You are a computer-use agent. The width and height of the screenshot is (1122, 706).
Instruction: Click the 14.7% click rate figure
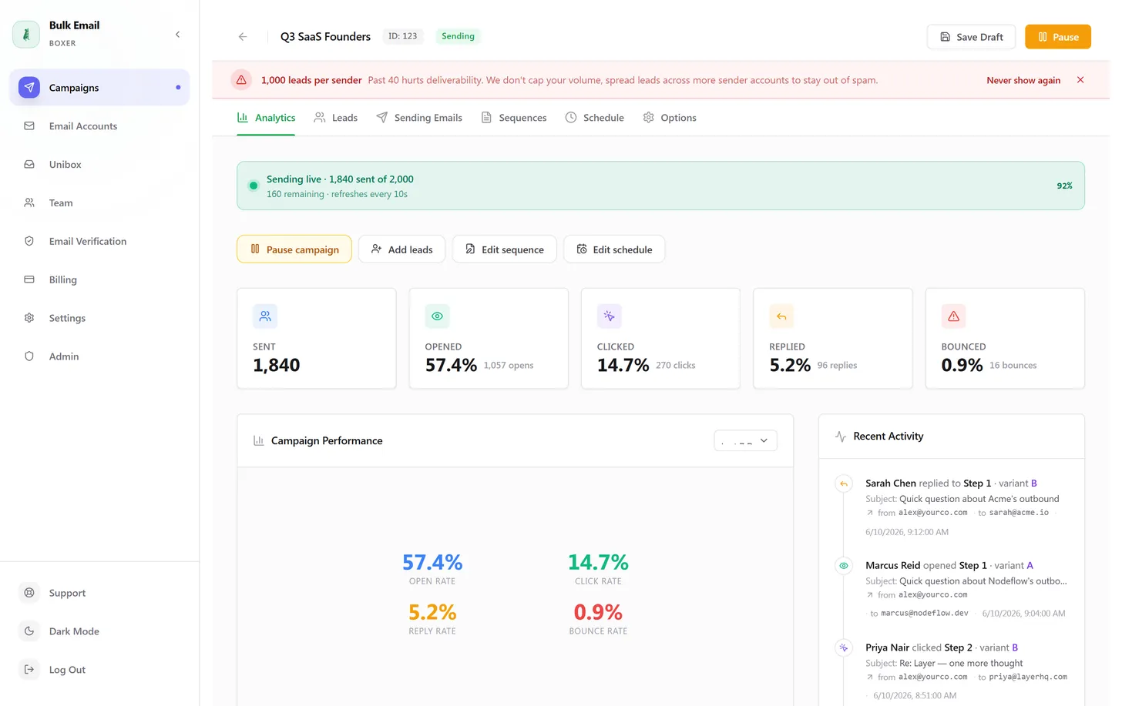[x=598, y=562]
